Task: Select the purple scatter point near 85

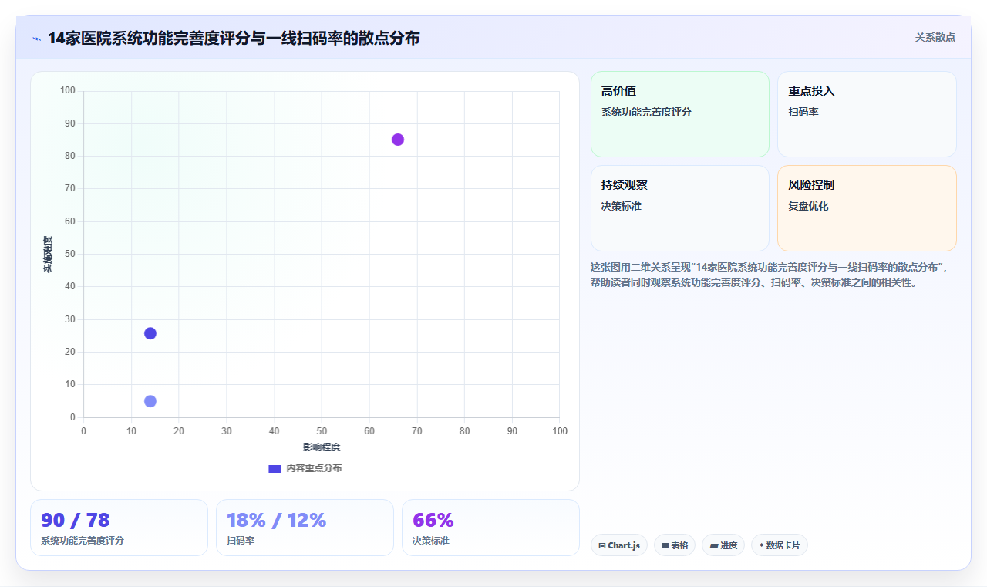Action: pos(398,140)
